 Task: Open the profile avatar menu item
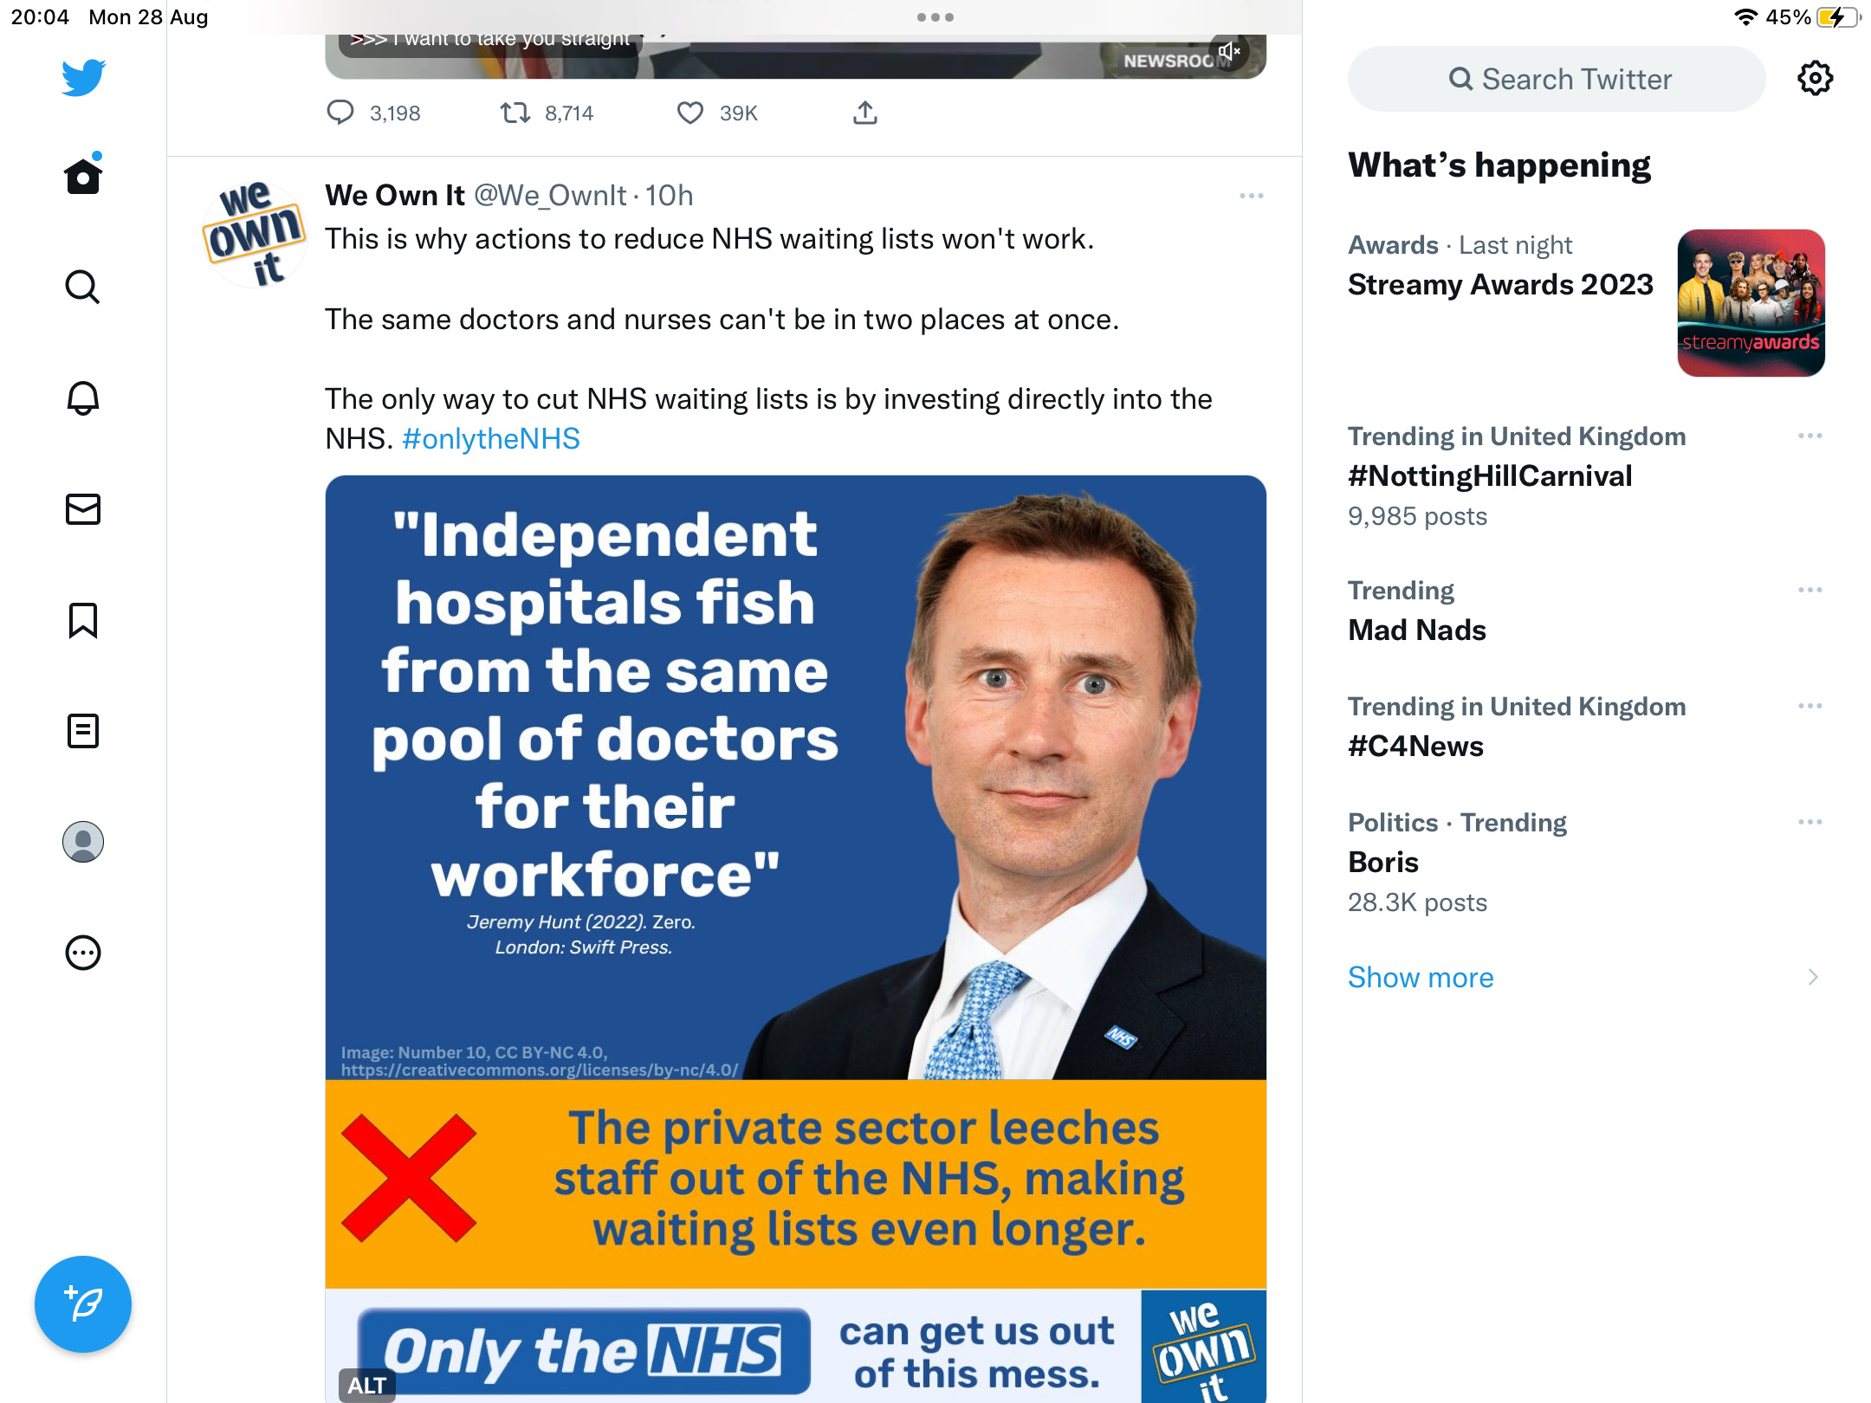pyautogui.click(x=83, y=842)
